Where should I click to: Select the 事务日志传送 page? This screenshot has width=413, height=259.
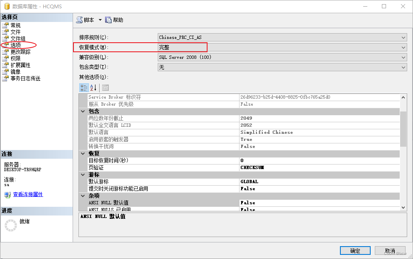click(x=26, y=78)
